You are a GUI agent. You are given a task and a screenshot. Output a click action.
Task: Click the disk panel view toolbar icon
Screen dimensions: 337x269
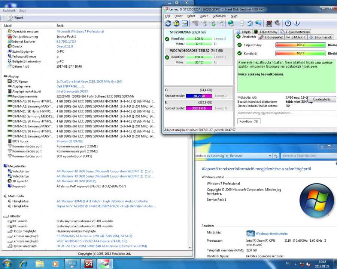coord(185,23)
